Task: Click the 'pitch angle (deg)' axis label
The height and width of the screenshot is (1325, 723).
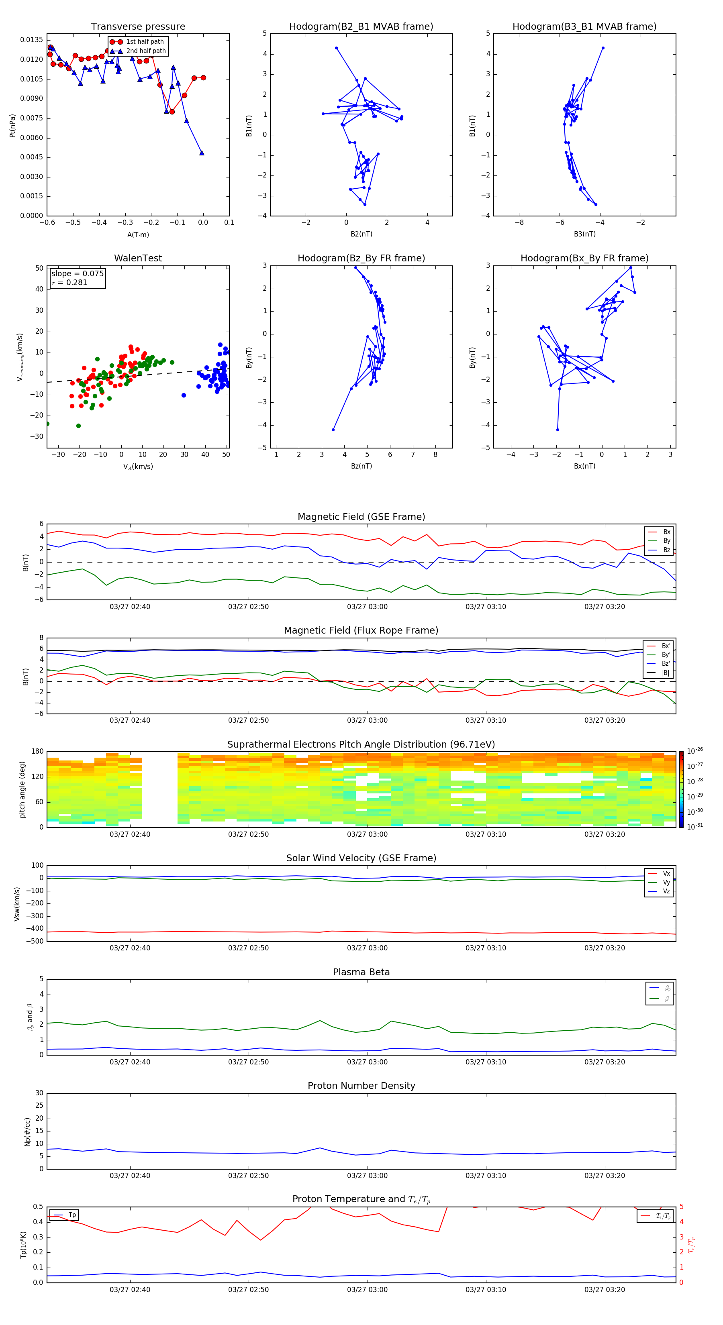Action: [22, 789]
